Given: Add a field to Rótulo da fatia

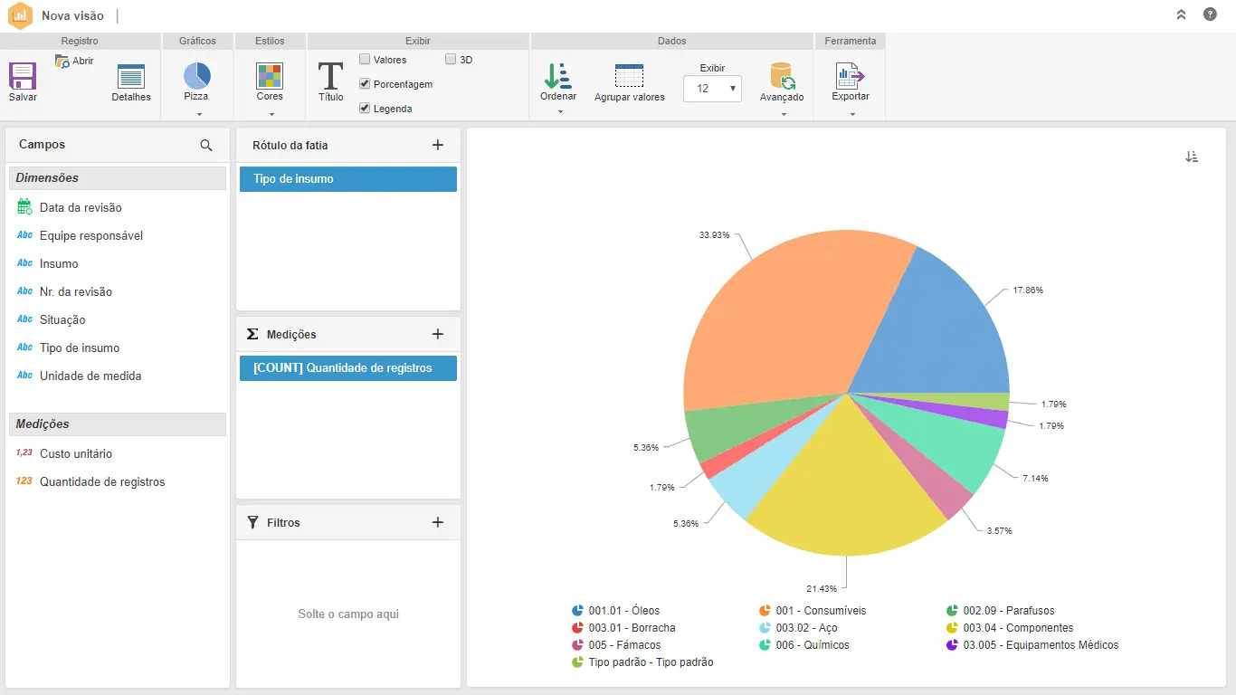Looking at the screenshot, I should tap(438, 145).
